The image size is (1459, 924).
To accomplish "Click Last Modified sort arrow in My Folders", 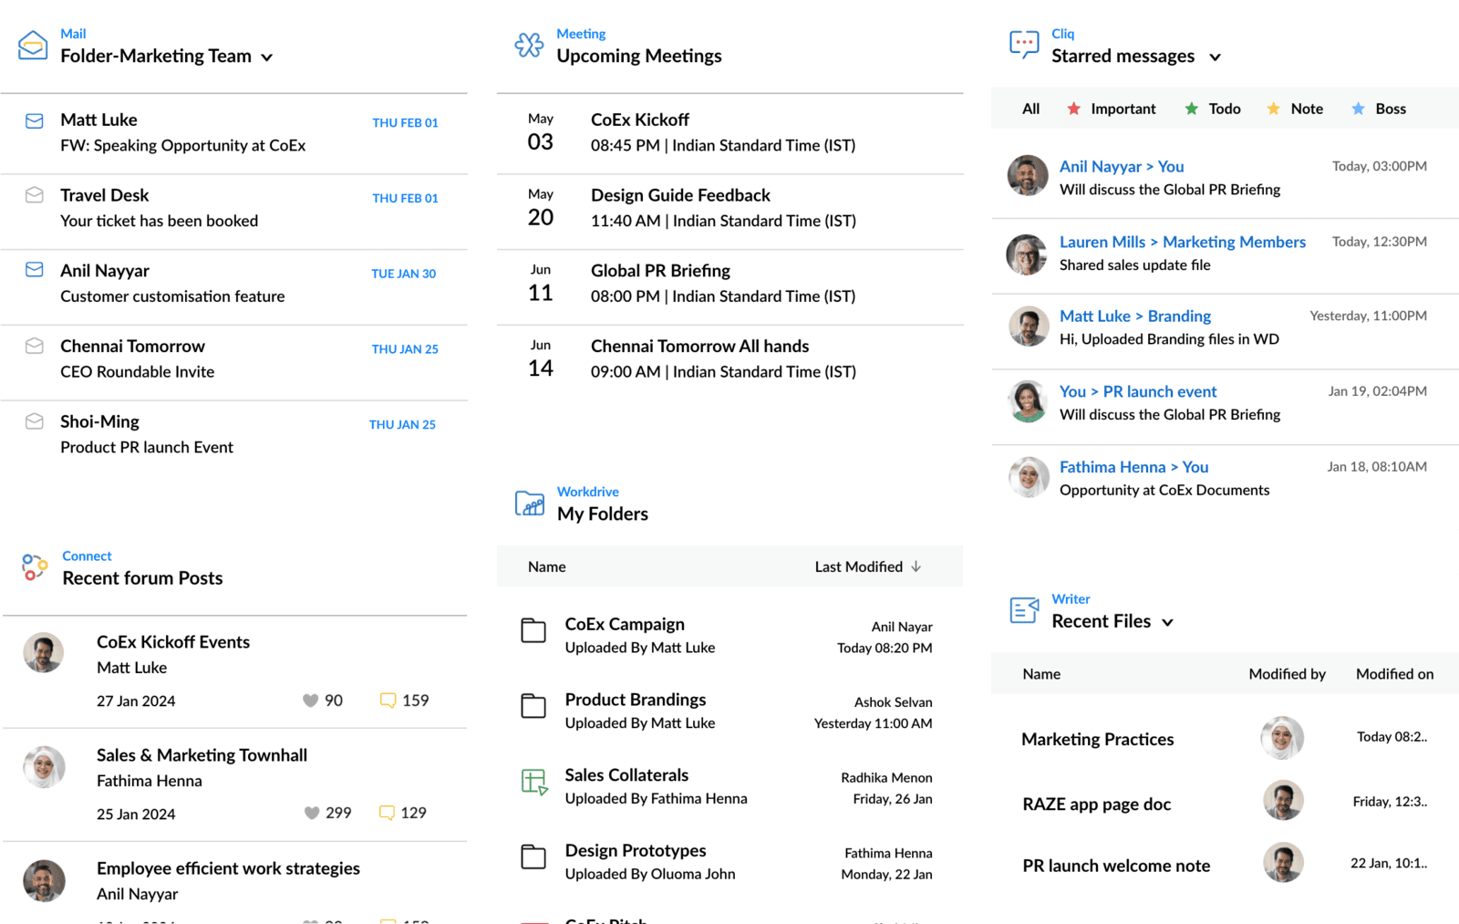I will (916, 566).
